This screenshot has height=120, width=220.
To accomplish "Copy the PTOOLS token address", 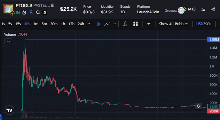I will coord(53,5).
